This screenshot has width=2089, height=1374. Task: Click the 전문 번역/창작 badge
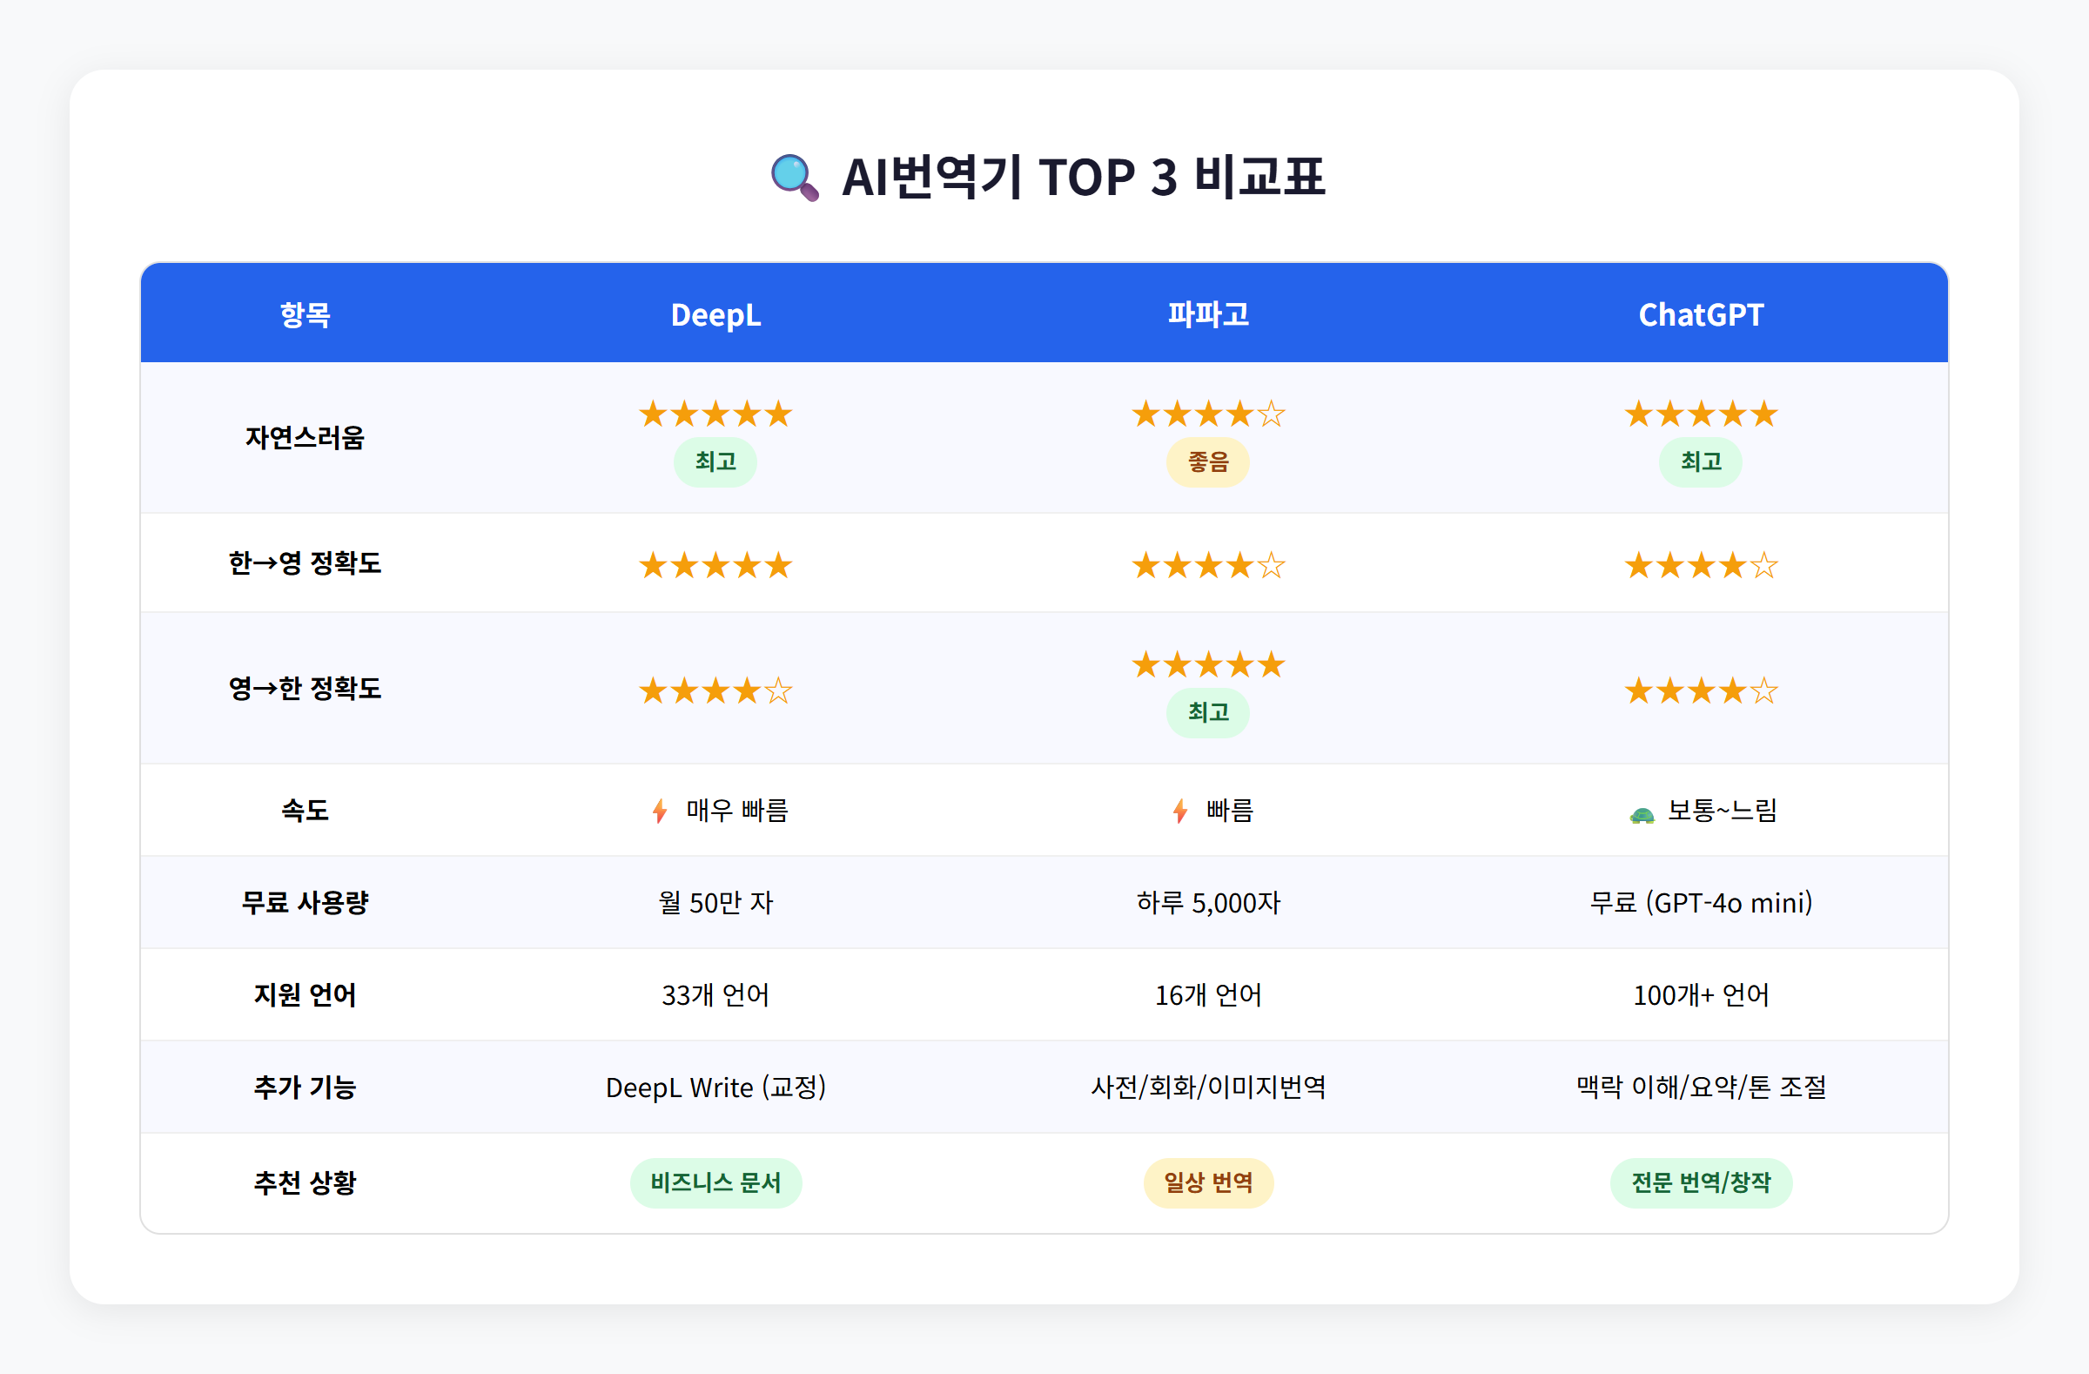[1700, 1182]
